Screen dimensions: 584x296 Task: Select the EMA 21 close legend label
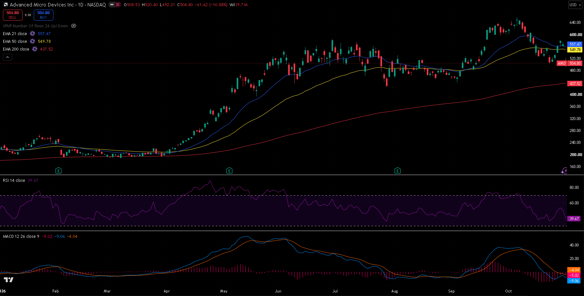pos(15,33)
